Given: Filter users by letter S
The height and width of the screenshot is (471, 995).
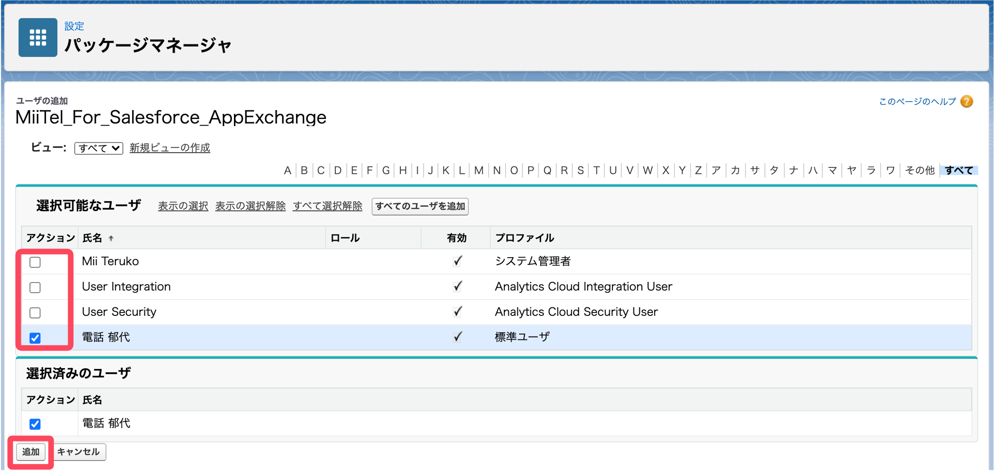Looking at the screenshot, I should (580, 170).
